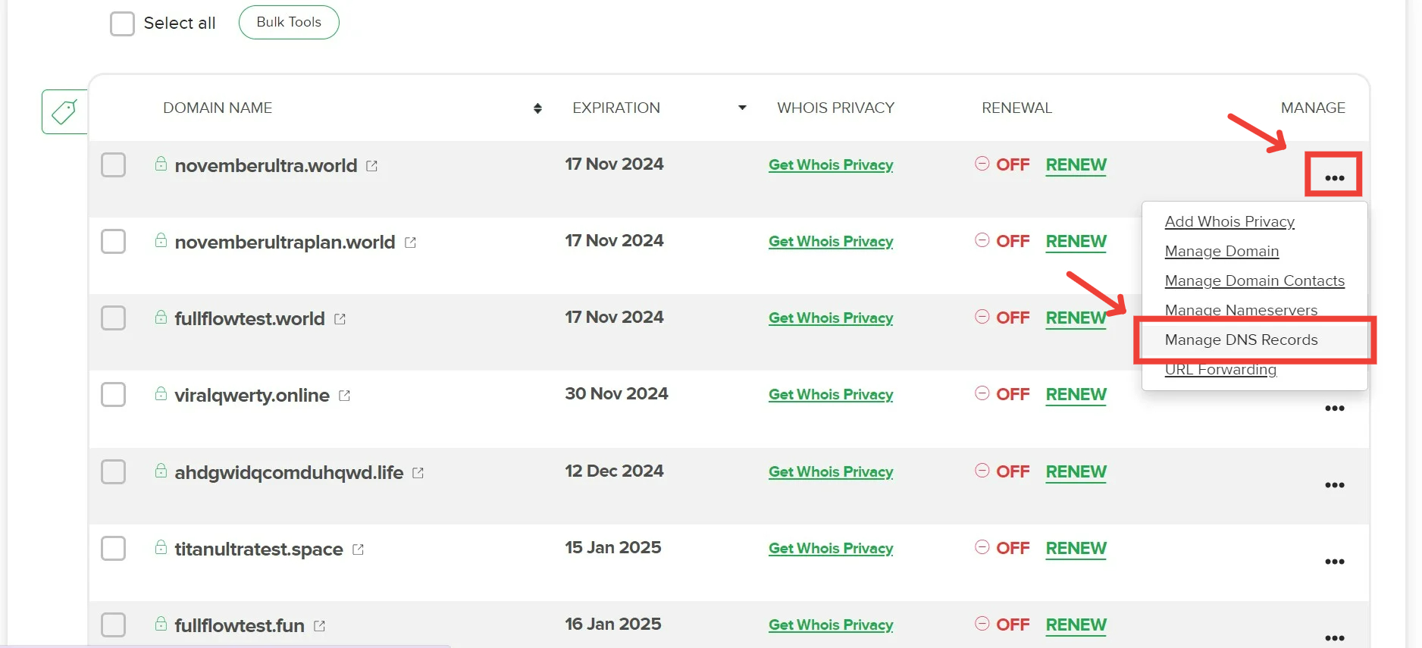Open external link icon beside titanultratest.space
The height and width of the screenshot is (648, 1422).
pyautogui.click(x=358, y=549)
